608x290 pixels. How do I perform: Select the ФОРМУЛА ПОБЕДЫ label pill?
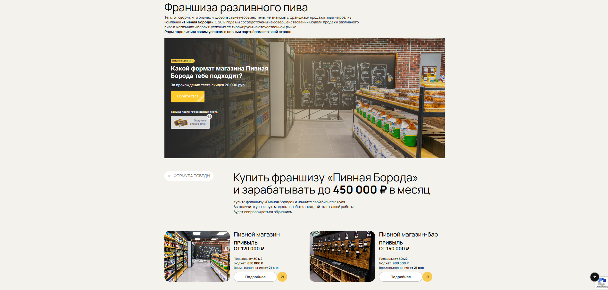click(x=189, y=176)
